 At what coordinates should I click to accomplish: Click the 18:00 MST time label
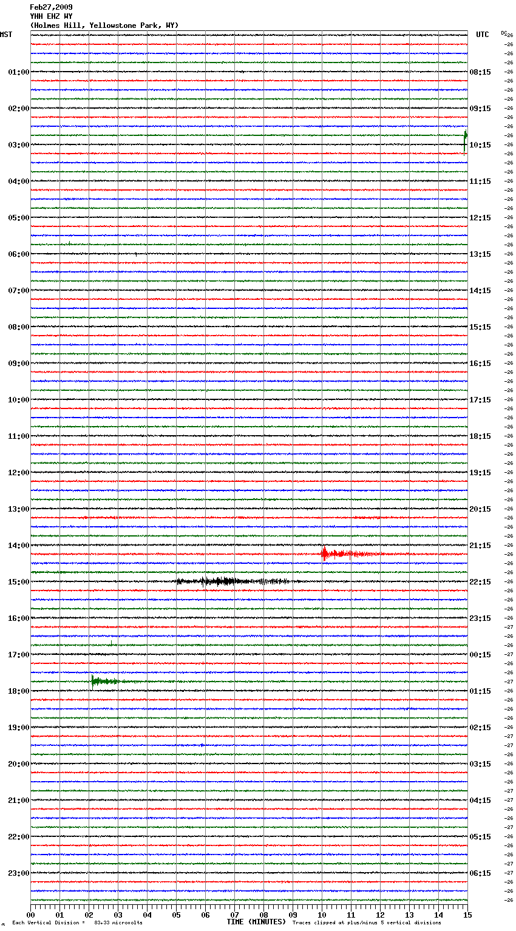pyautogui.click(x=19, y=691)
